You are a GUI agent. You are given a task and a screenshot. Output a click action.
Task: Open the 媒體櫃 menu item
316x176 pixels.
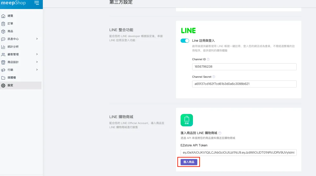(21, 78)
